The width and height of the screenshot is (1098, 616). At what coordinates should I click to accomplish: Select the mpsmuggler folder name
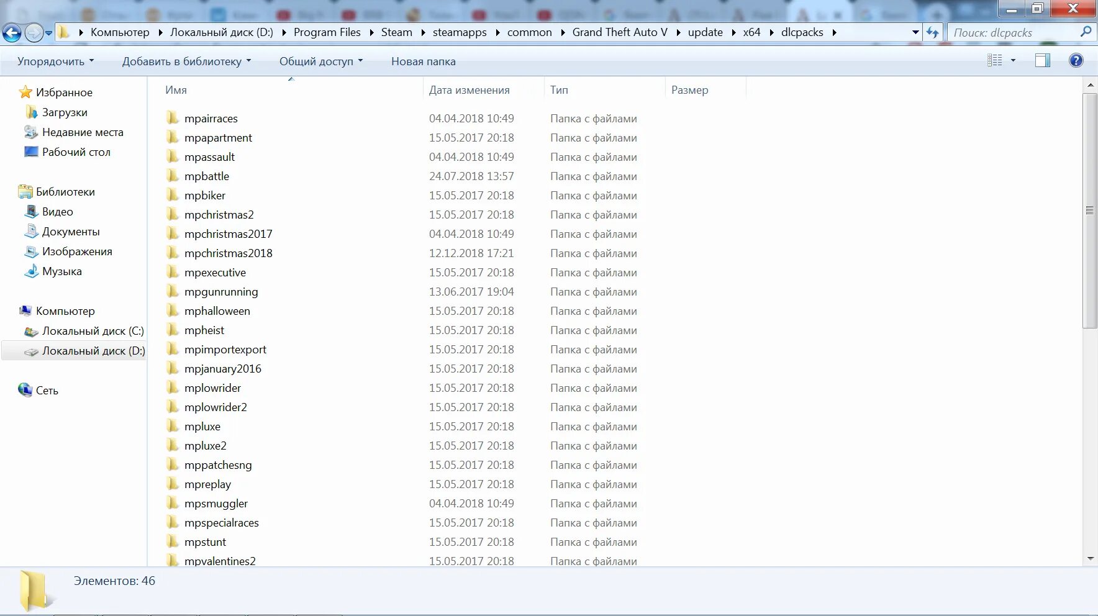pos(216,503)
